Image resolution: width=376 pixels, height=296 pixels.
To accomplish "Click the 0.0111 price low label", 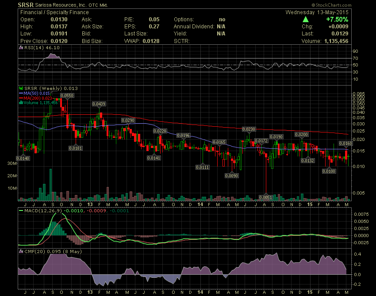I will click(203, 167).
